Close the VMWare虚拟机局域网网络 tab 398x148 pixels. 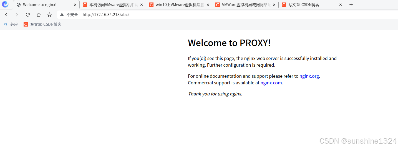(x=274, y=5)
